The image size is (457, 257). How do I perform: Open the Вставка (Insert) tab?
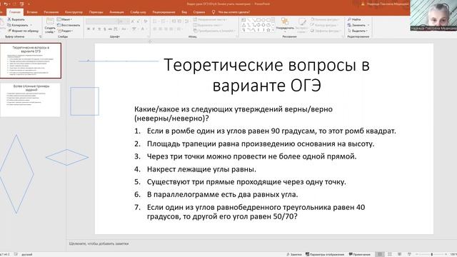[32, 12]
